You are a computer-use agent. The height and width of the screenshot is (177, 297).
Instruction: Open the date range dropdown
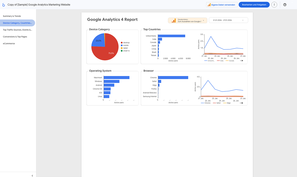point(228,20)
